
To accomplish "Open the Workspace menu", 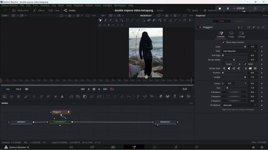I will click(120, 5).
